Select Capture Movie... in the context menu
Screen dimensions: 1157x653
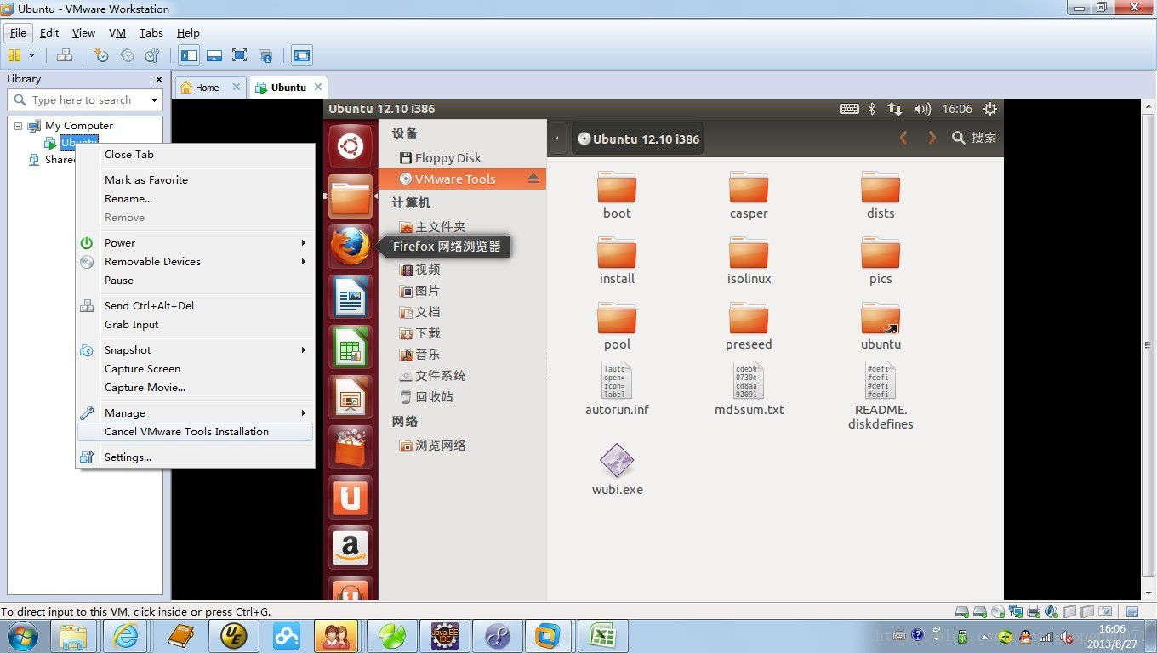tap(196, 387)
